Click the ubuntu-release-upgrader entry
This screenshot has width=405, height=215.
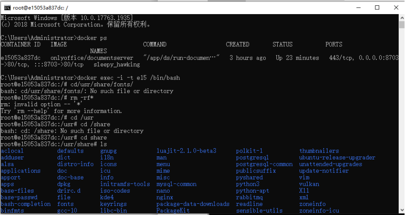pyautogui.click(x=337, y=157)
